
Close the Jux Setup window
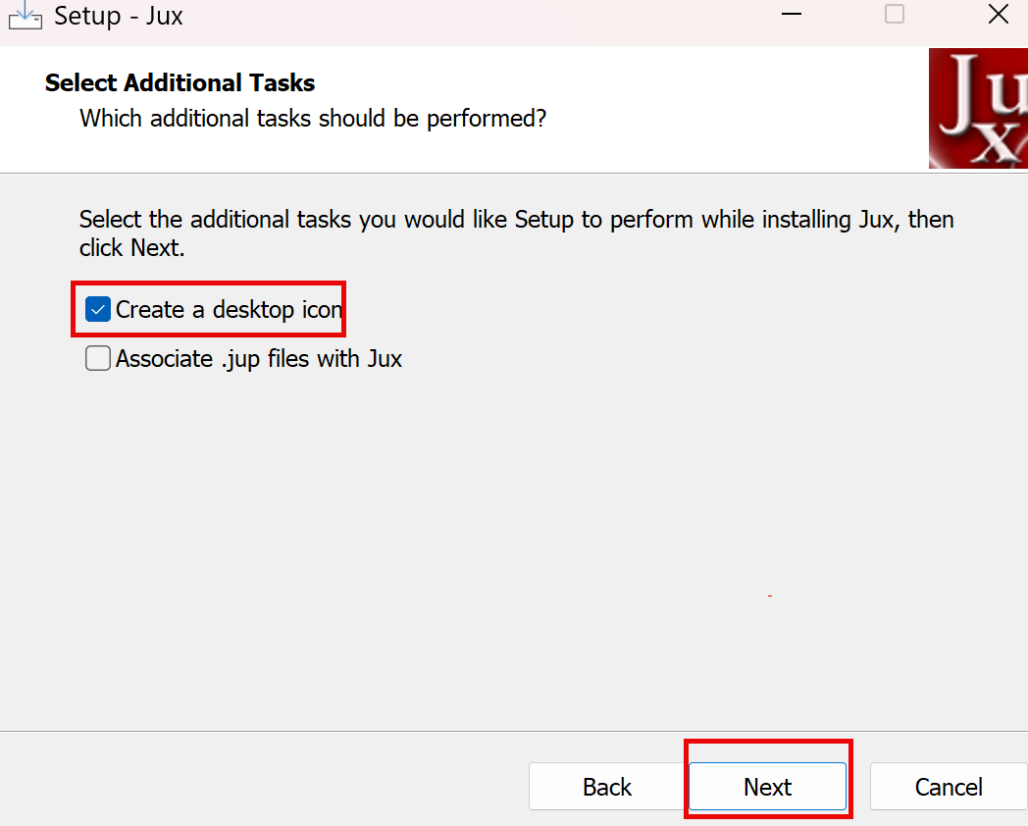(x=998, y=15)
